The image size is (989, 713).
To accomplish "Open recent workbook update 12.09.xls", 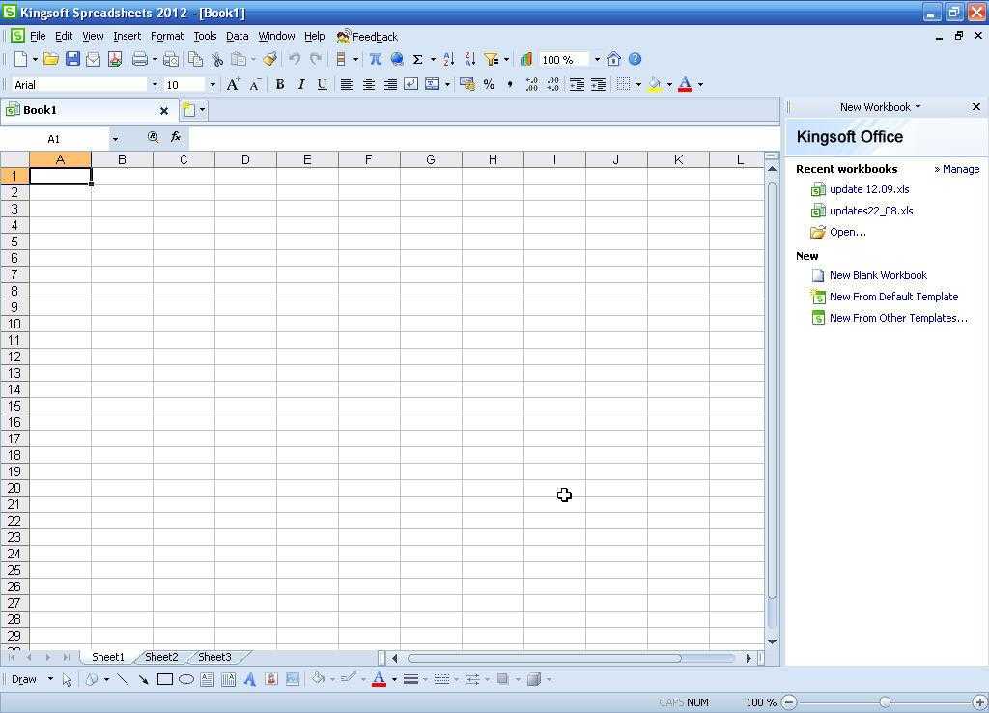I will tap(868, 189).
